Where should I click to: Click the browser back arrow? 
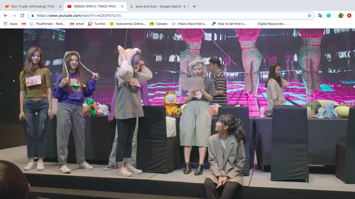pyautogui.click(x=6, y=16)
